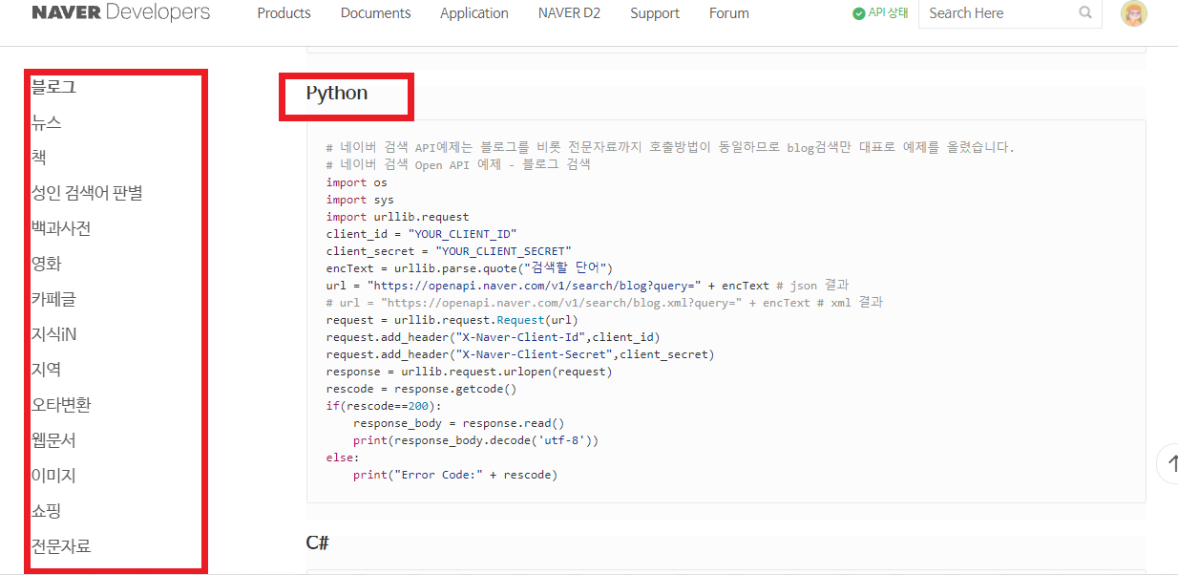
Task: Click the encText = urllib.parse.quote line
Action: (470, 268)
